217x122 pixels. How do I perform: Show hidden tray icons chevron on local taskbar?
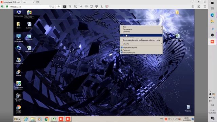click(x=210, y=91)
